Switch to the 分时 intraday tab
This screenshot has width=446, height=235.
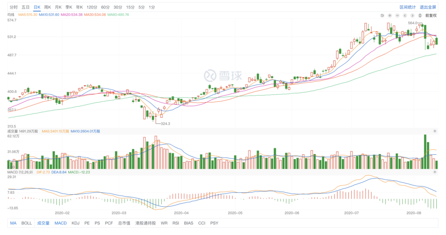14,7
